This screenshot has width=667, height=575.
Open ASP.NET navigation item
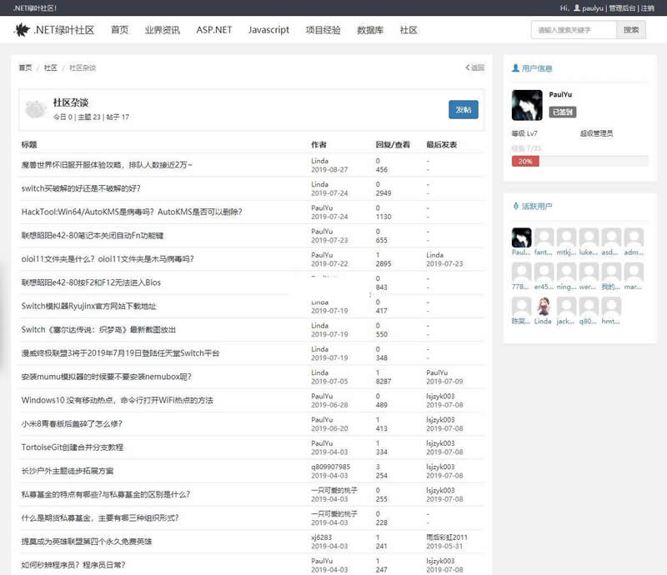pyautogui.click(x=214, y=30)
